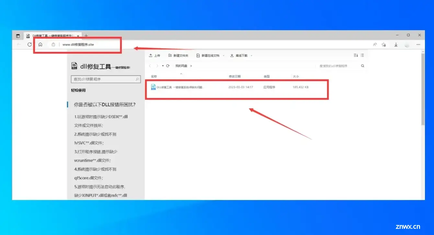Image resolution: width=434 pixels, height=235 pixels.
Task: Sort by 名称 column header
Action: coord(154,76)
